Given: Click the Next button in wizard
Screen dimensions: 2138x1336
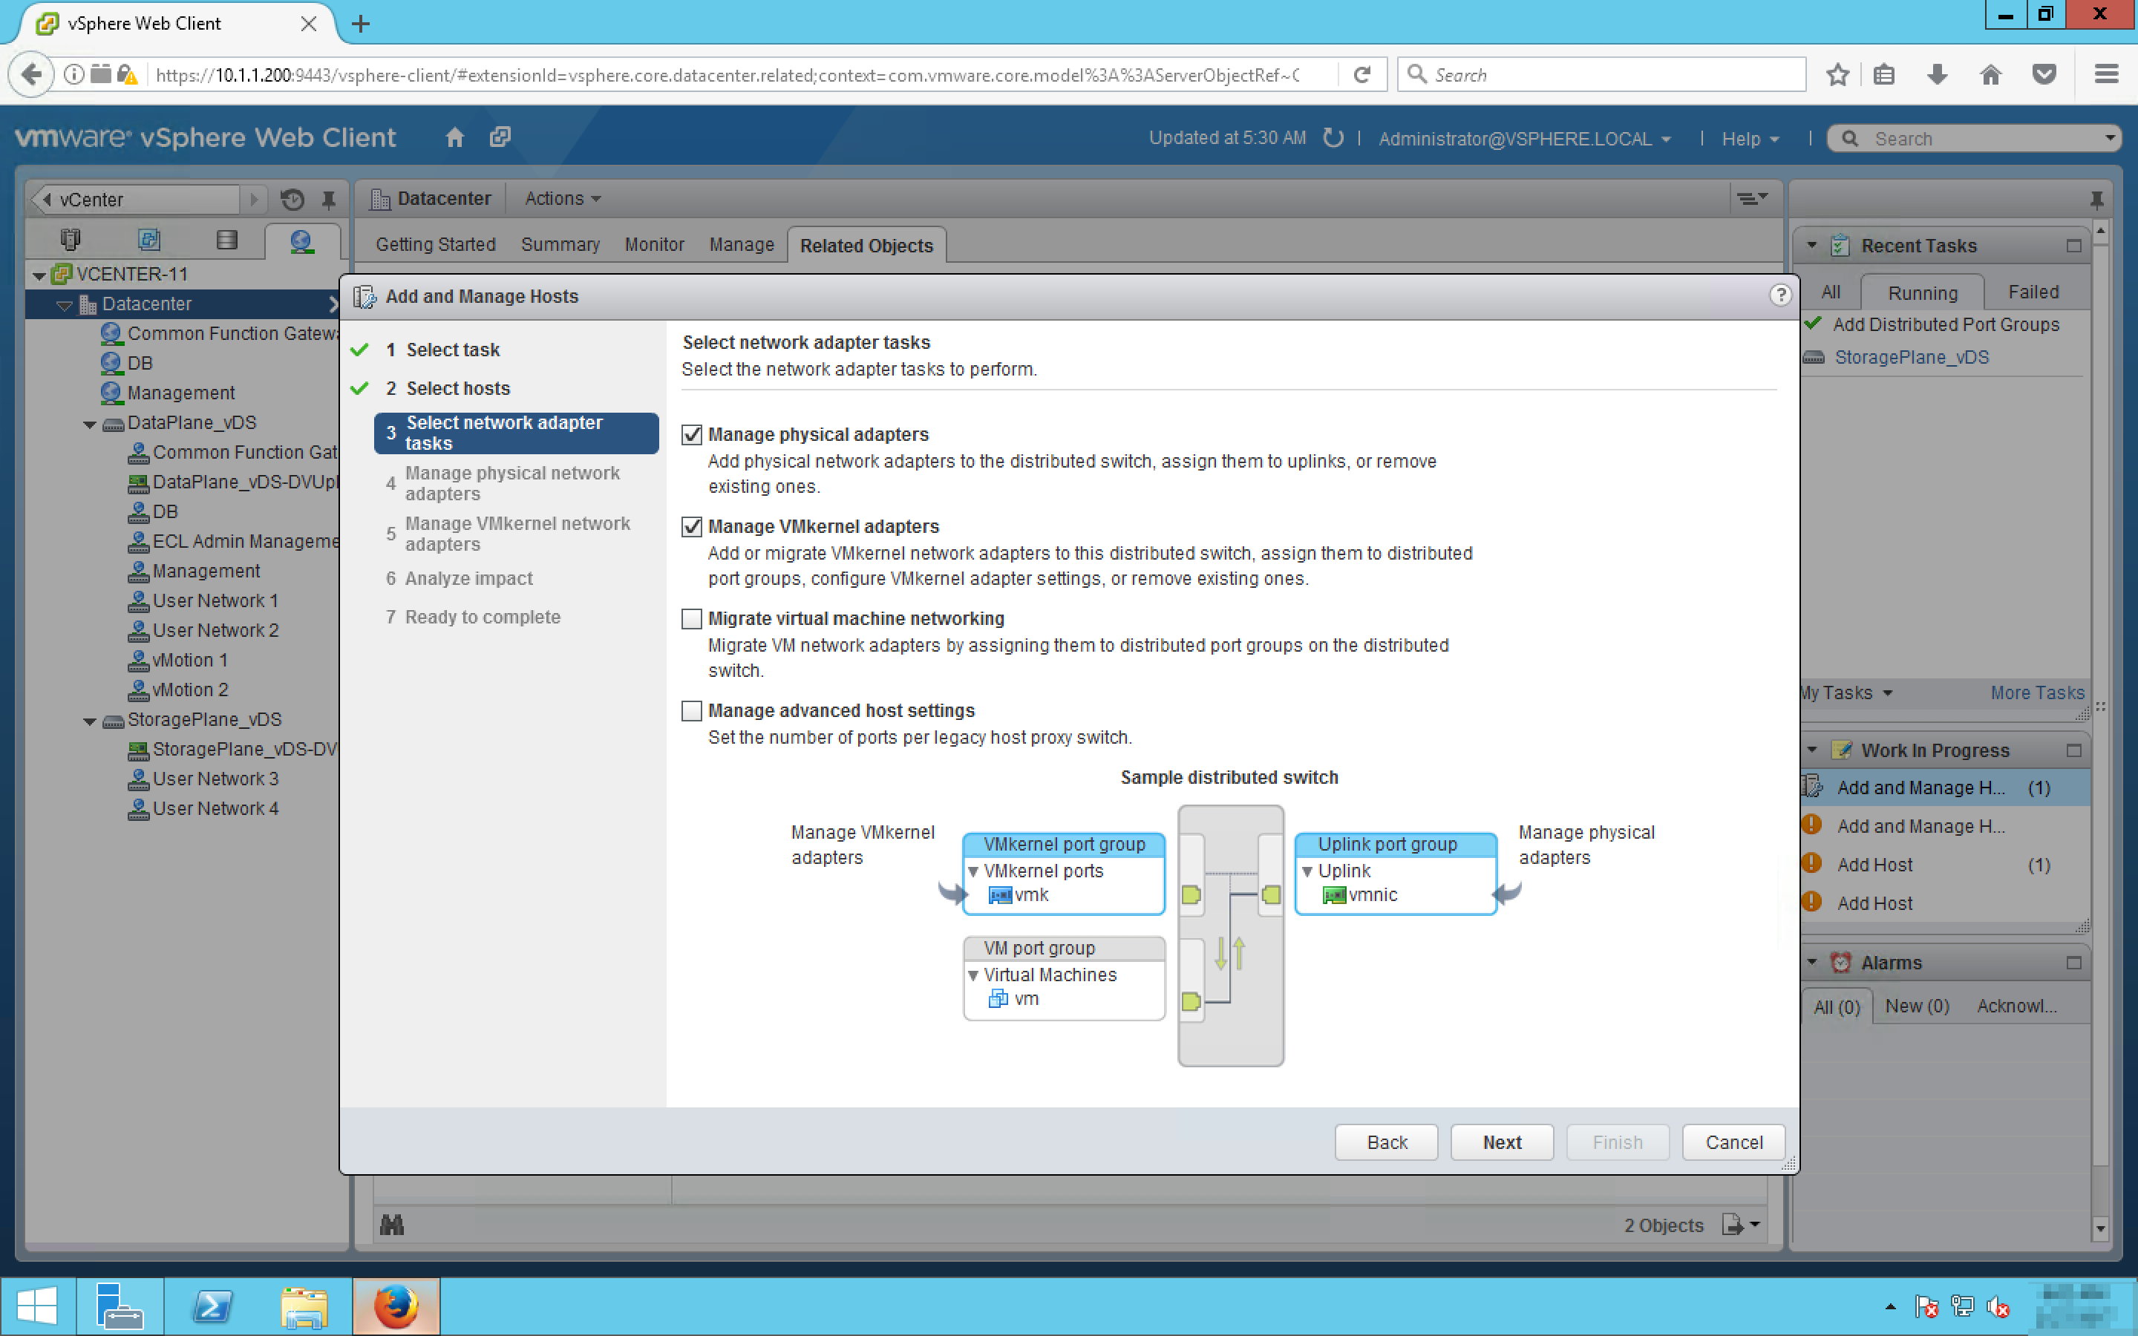Looking at the screenshot, I should tap(1502, 1142).
